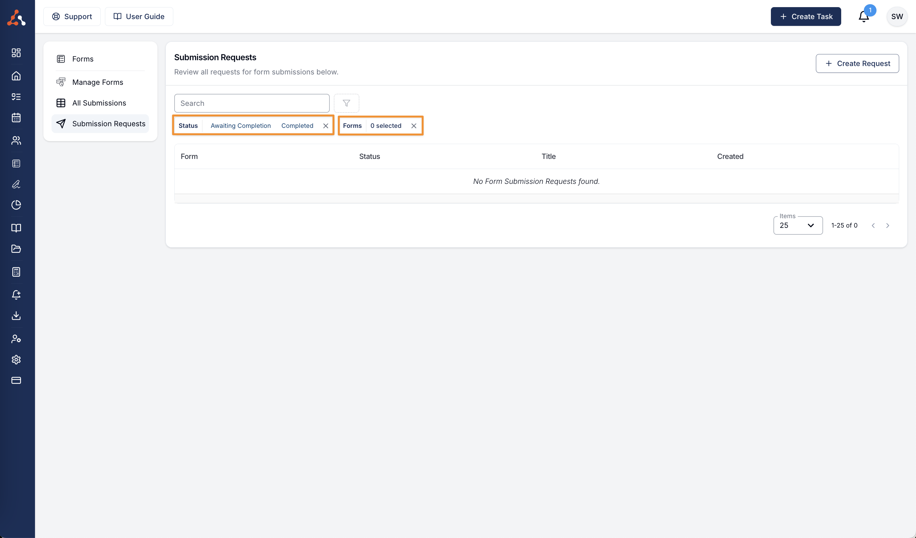This screenshot has height=538, width=916.
Task: Remove the Status filter chip
Action: tap(326, 126)
